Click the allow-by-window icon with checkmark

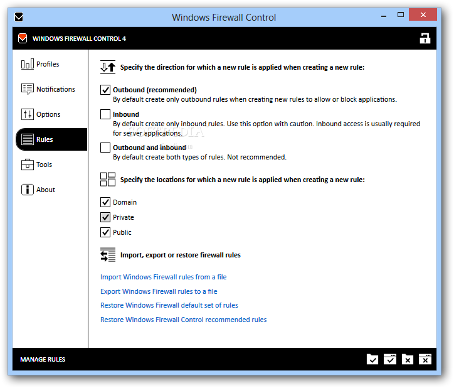coord(390,359)
